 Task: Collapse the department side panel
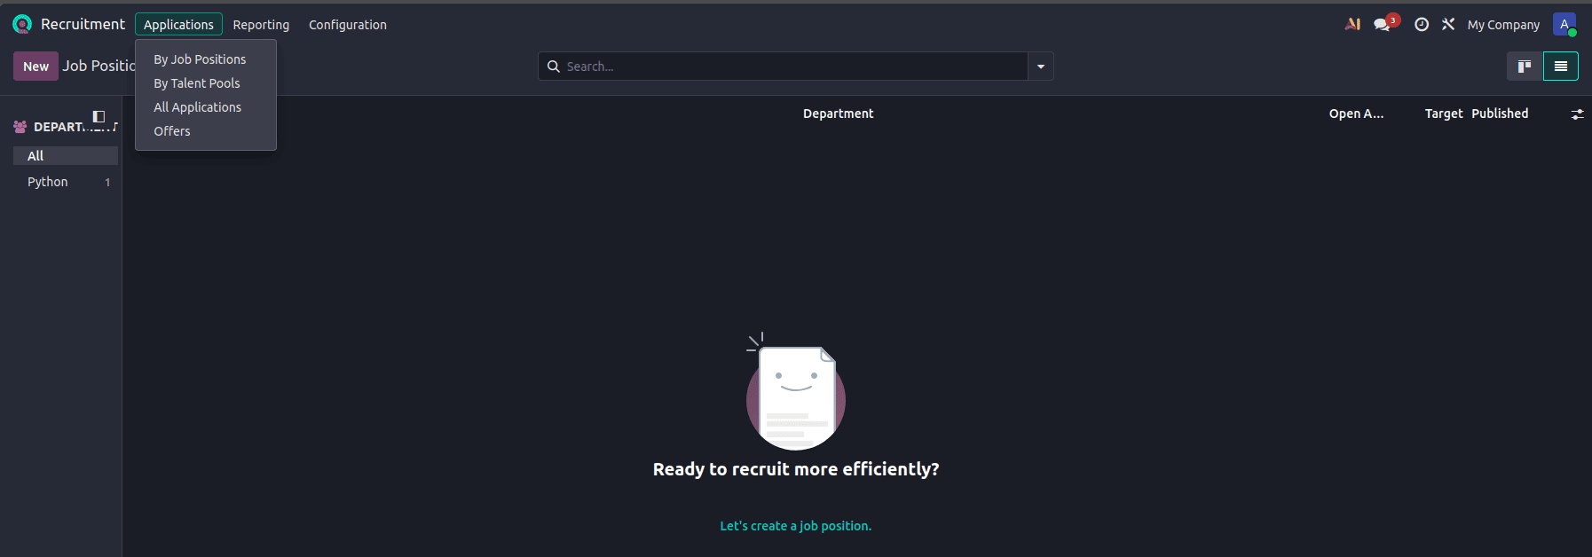point(99,116)
